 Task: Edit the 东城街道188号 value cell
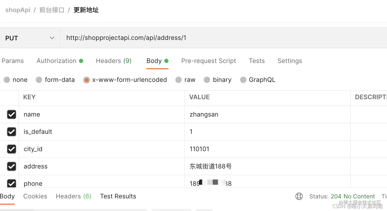(267, 166)
